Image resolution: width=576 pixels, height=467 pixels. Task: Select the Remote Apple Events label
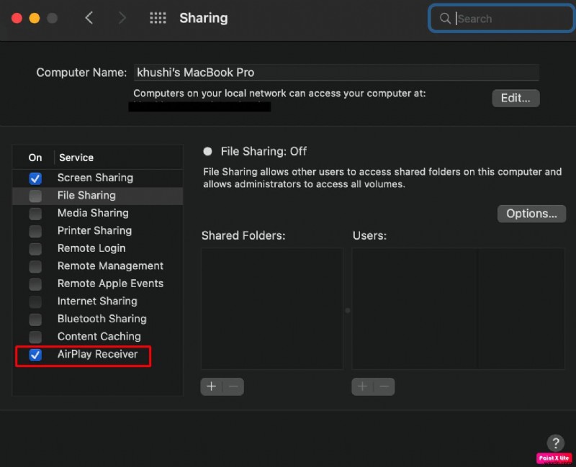click(110, 284)
